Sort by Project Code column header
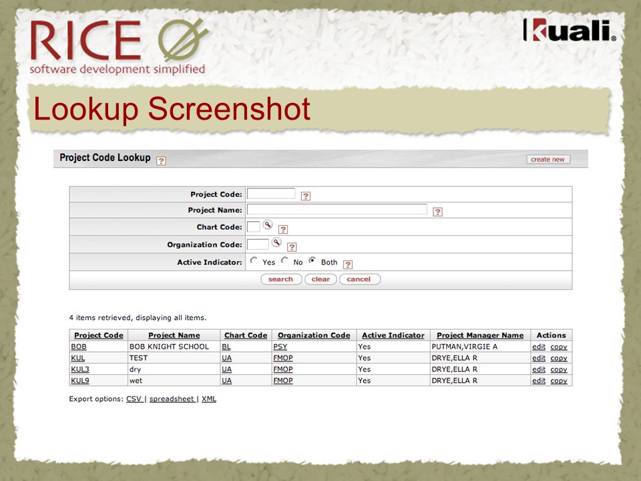Screen dimensions: 641x481 [99, 335]
